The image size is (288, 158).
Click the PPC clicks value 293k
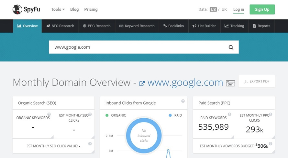(x=254, y=129)
